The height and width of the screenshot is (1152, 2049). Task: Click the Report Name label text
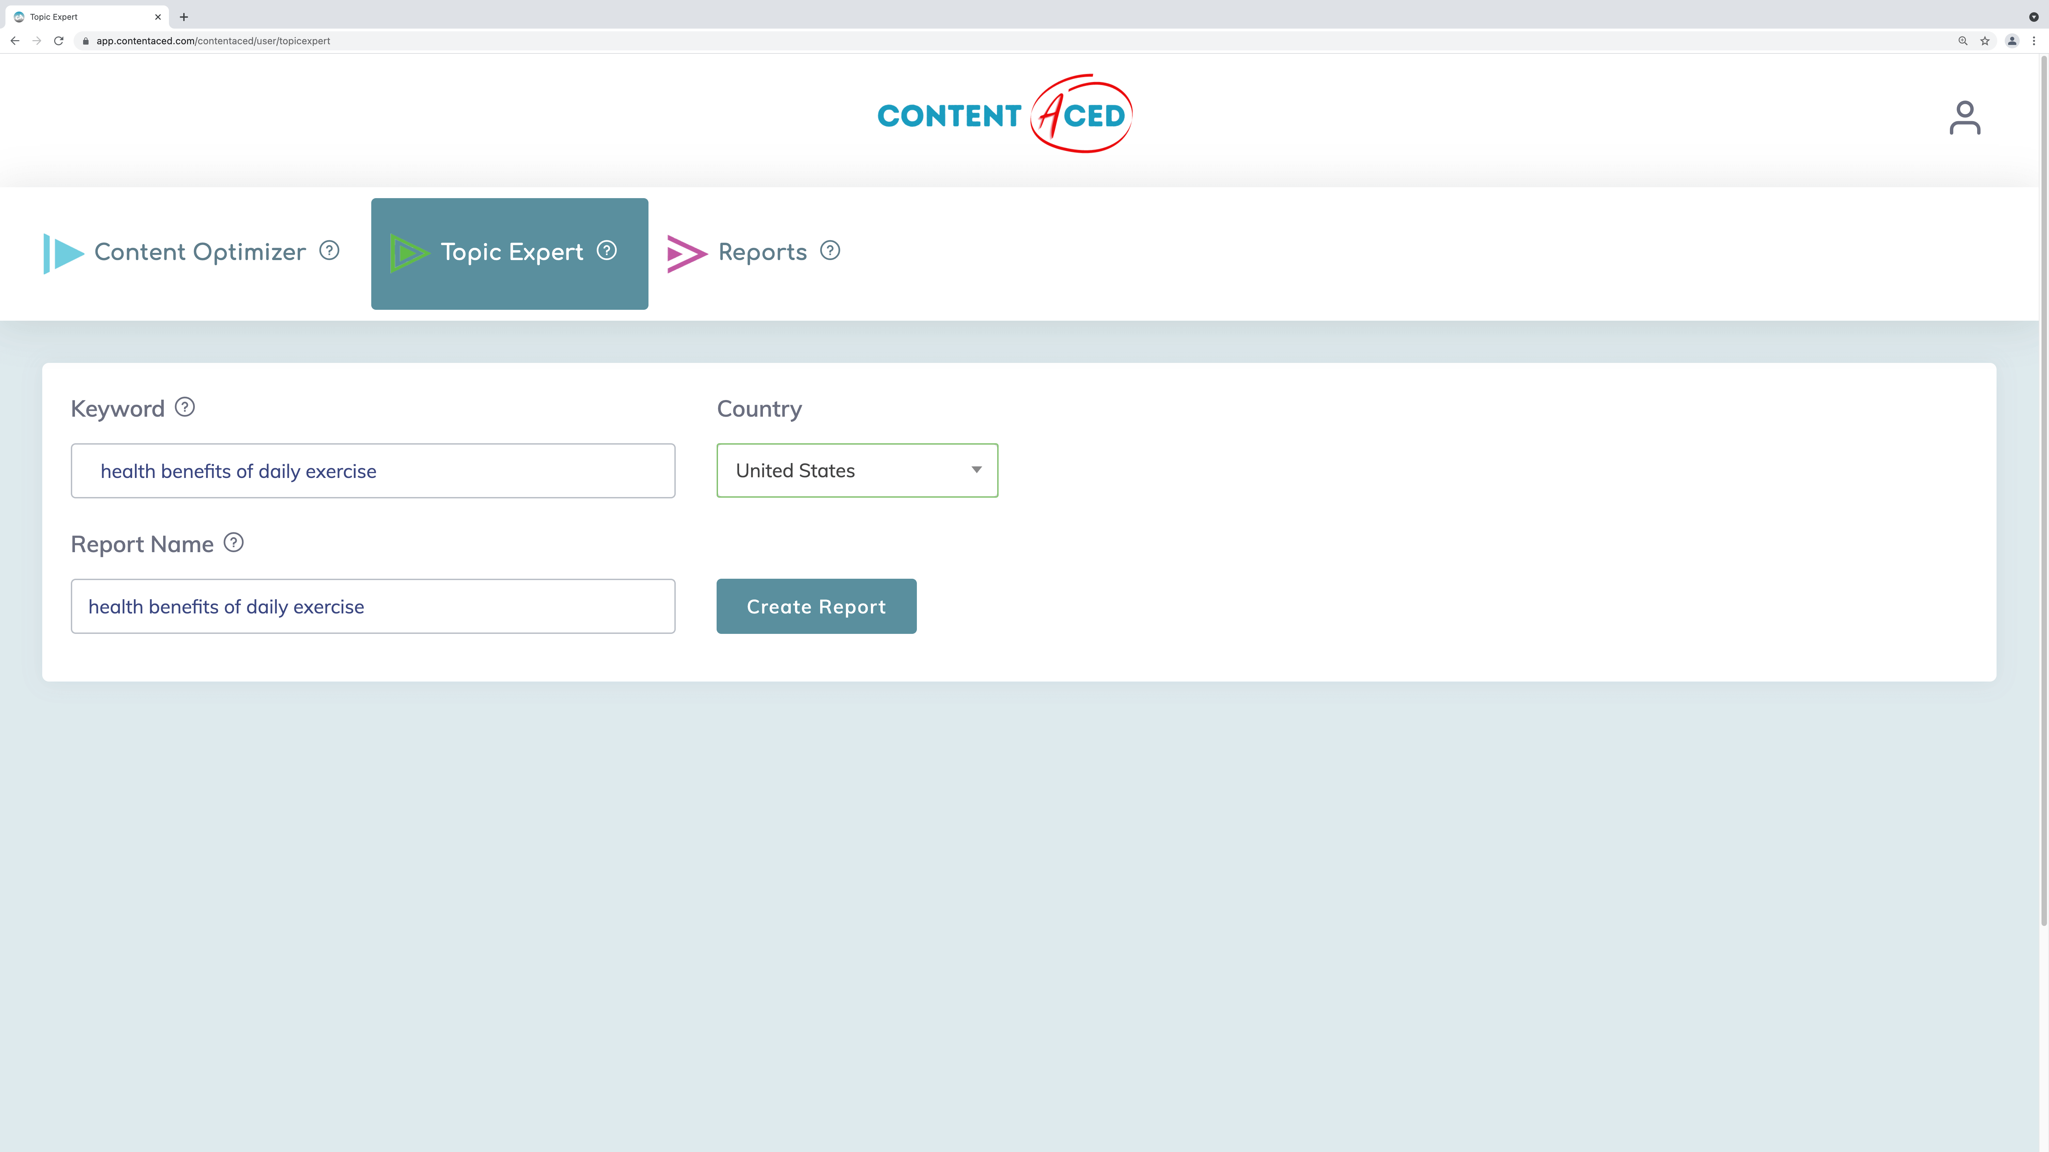click(142, 545)
